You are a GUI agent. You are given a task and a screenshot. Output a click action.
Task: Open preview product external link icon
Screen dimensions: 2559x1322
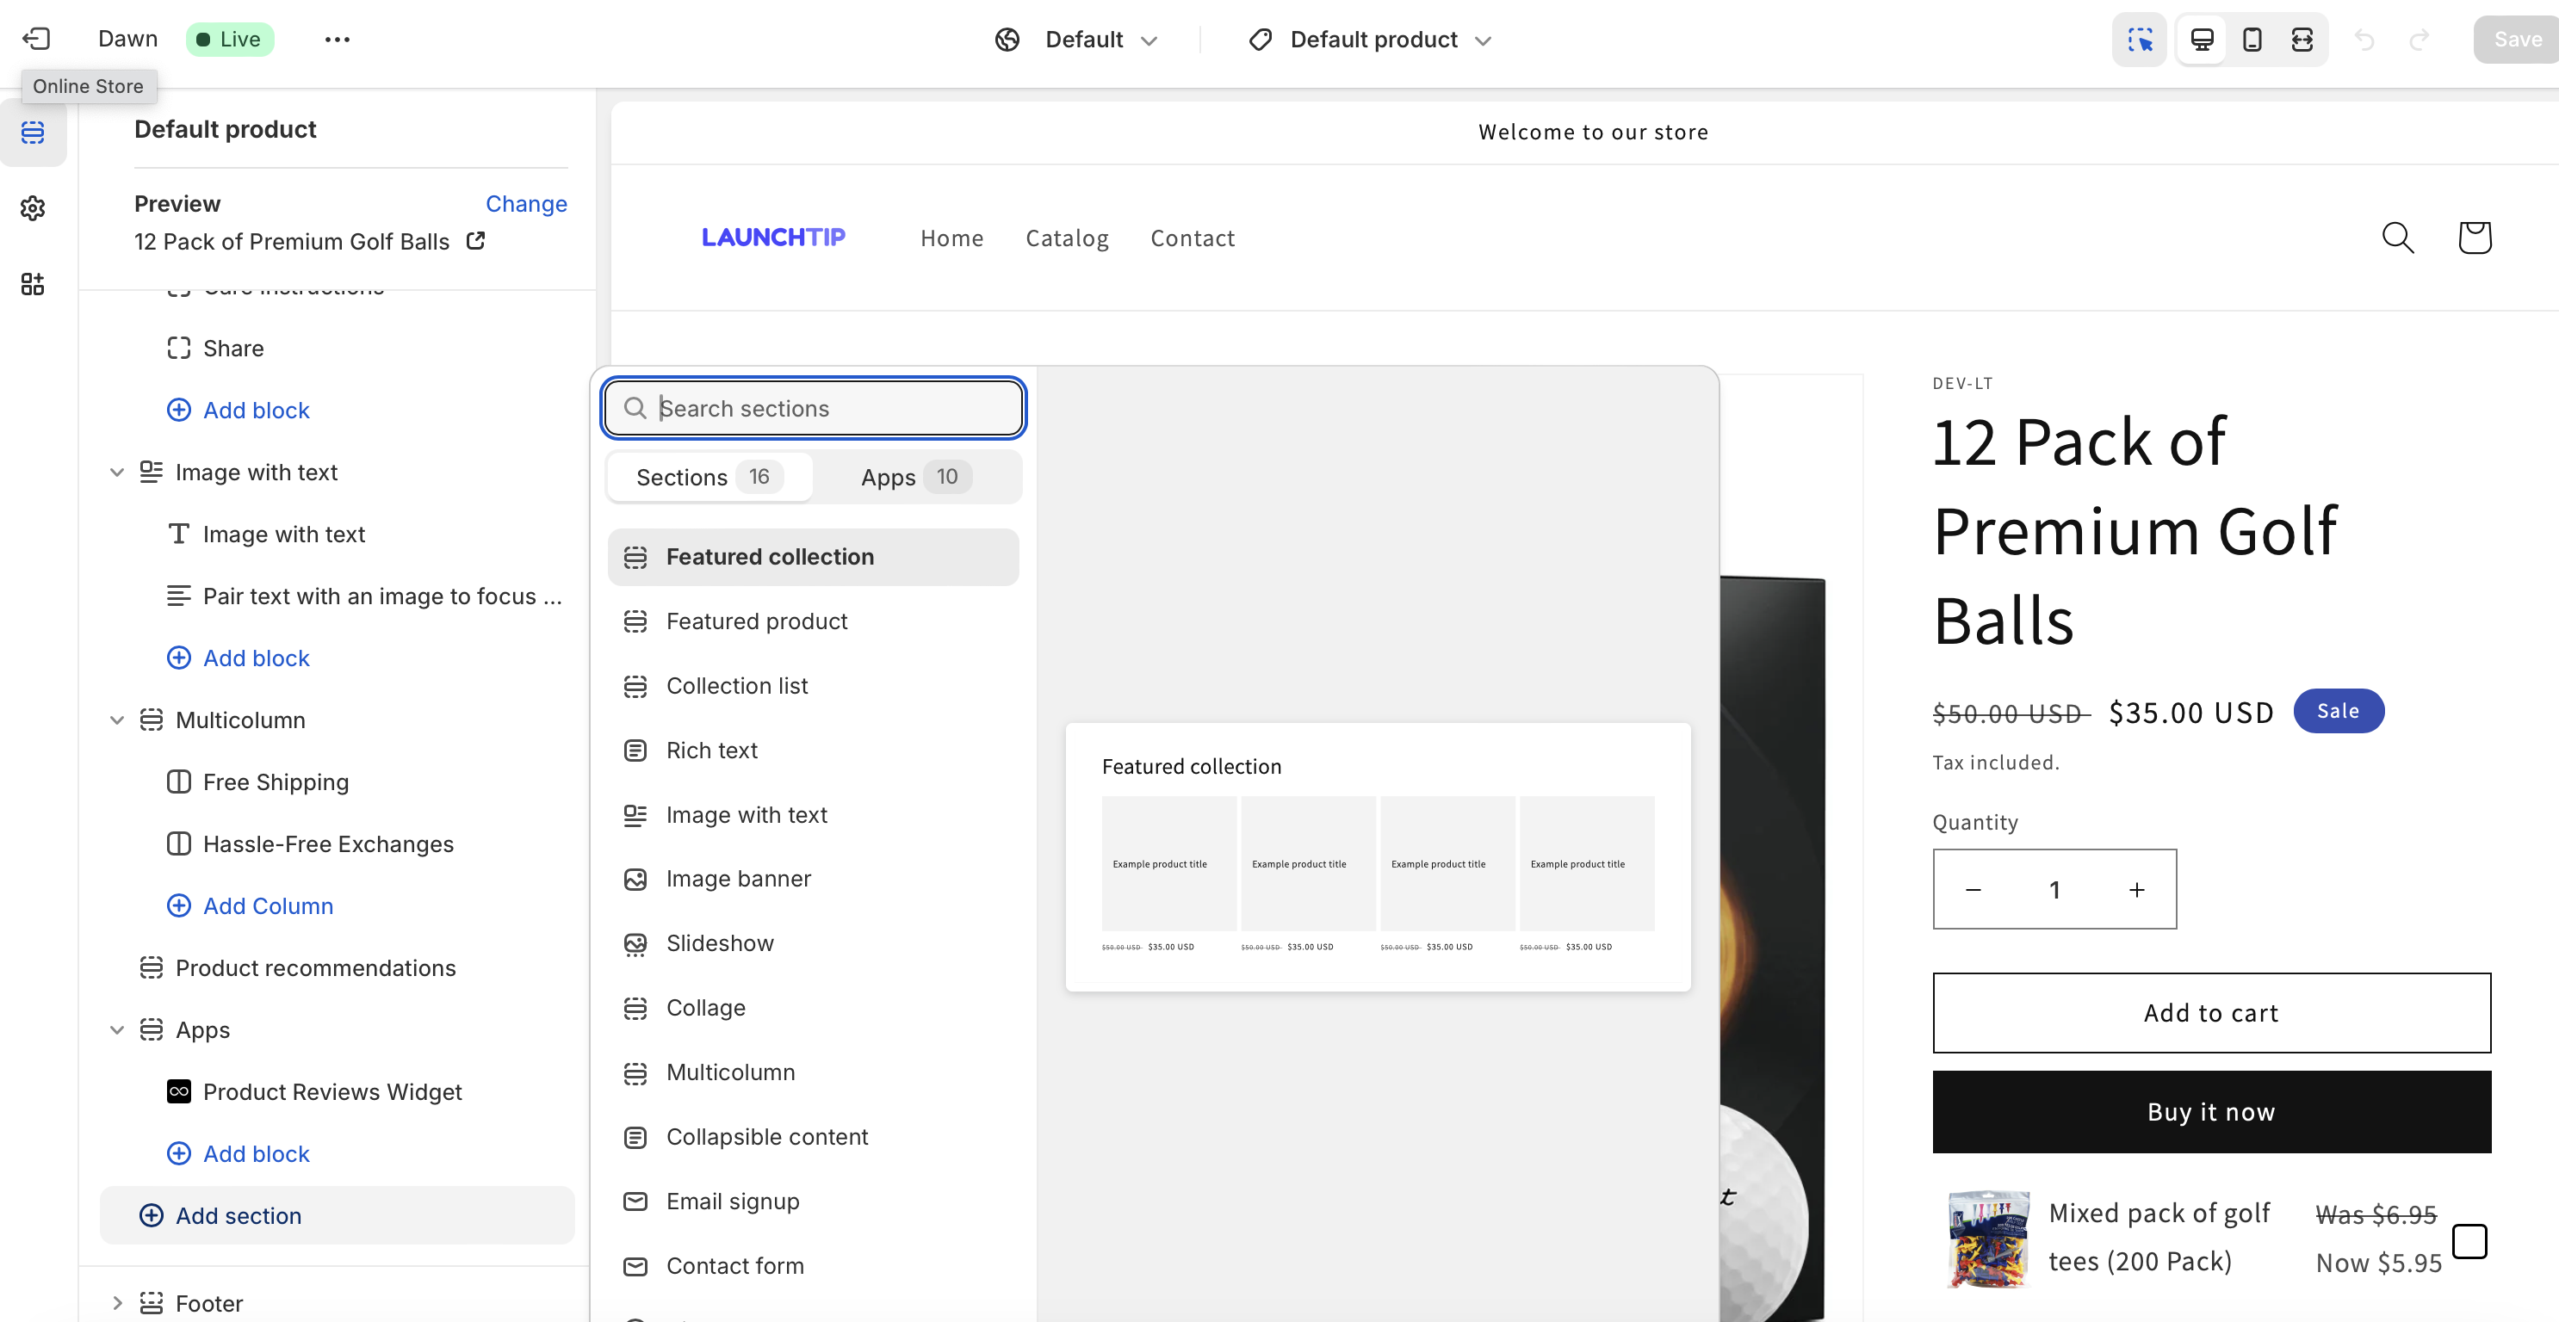[x=476, y=240]
